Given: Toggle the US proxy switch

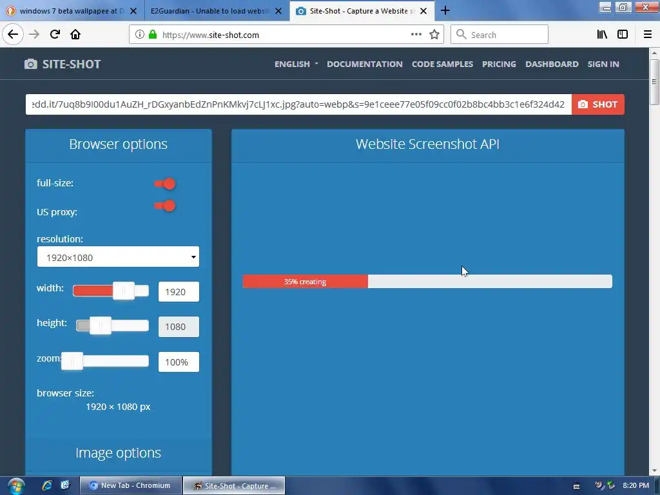Looking at the screenshot, I should pos(164,206).
